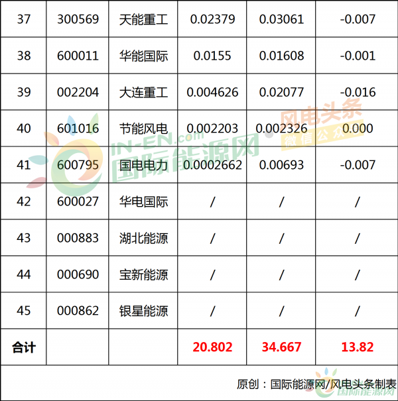Select stock code 600027 cell

coord(78,201)
